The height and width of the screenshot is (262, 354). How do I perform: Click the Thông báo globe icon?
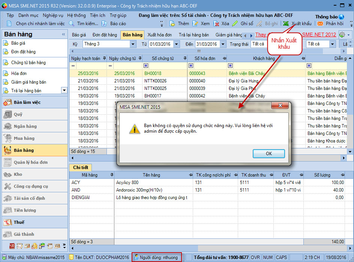coord(341,17)
